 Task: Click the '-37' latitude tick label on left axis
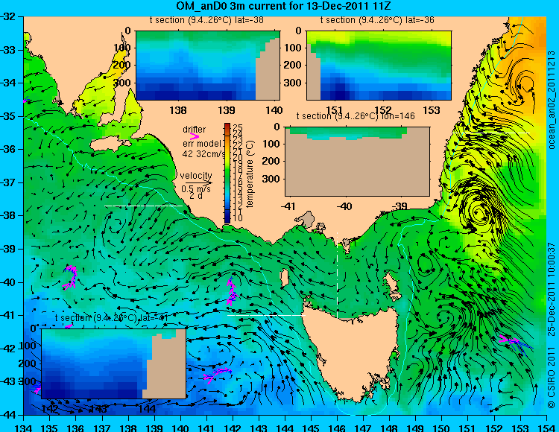7,182
